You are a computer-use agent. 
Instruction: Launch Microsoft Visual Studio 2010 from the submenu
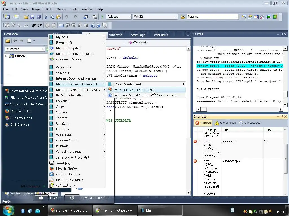coord(146,90)
